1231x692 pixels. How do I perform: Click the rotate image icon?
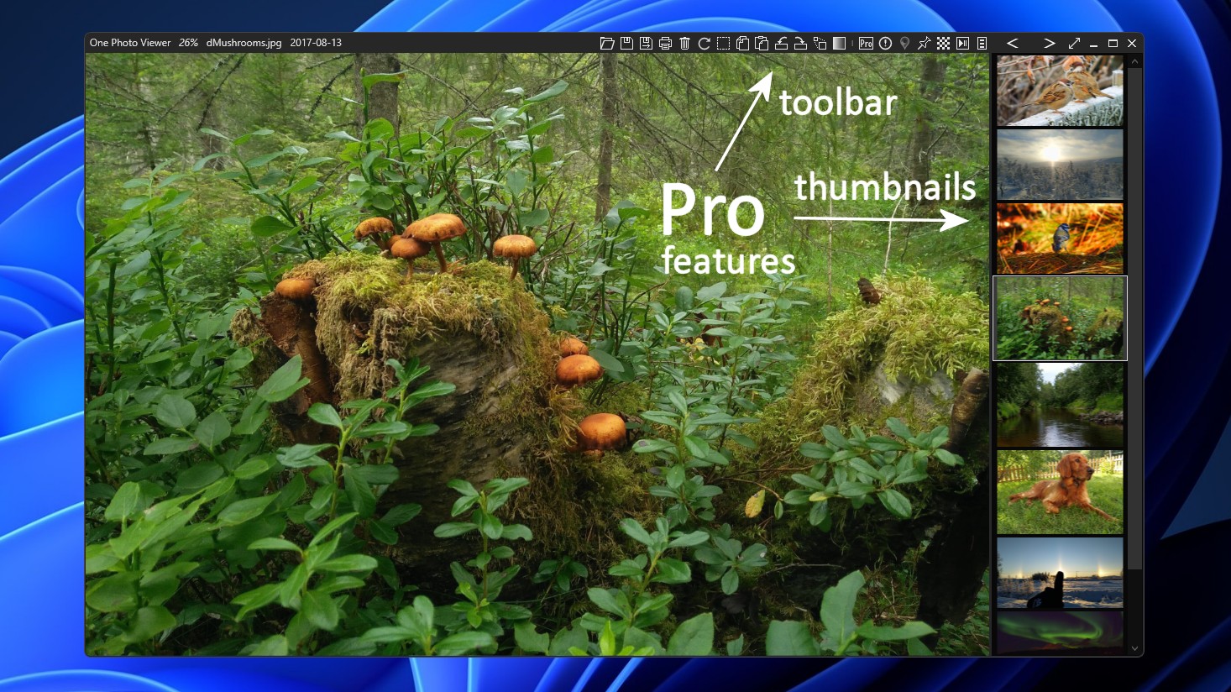(x=704, y=44)
